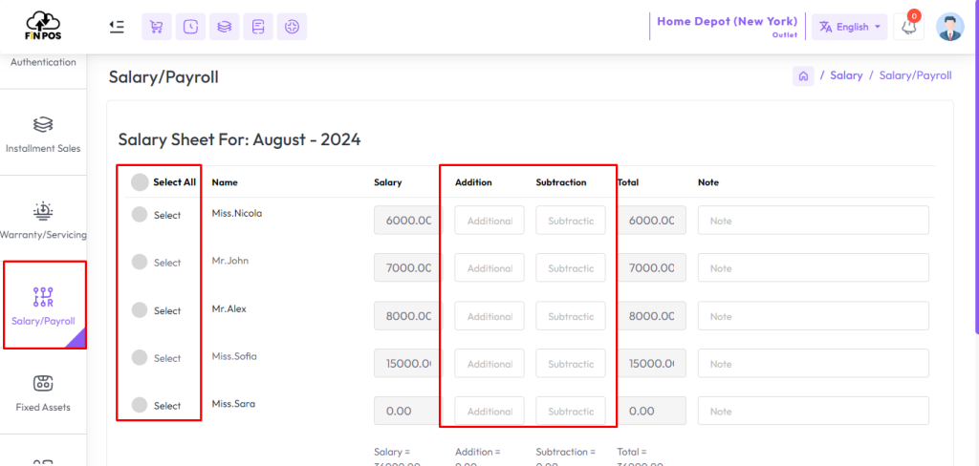Open the Authentication menu item
Screen dimensions: 979x466
pyautogui.click(x=43, y=62)
